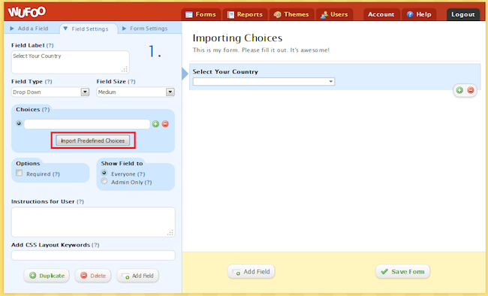
Task: Open the Field Size dropdown
Action: click(135, 92)
